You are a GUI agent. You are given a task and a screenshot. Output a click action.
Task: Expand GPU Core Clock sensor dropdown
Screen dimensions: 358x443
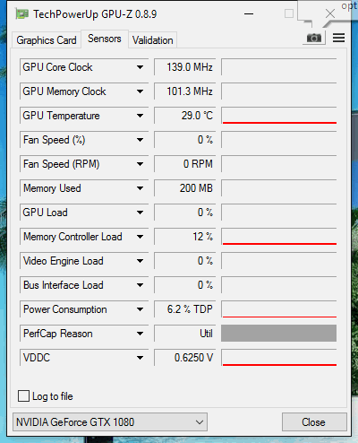click(x=140, y=67)
